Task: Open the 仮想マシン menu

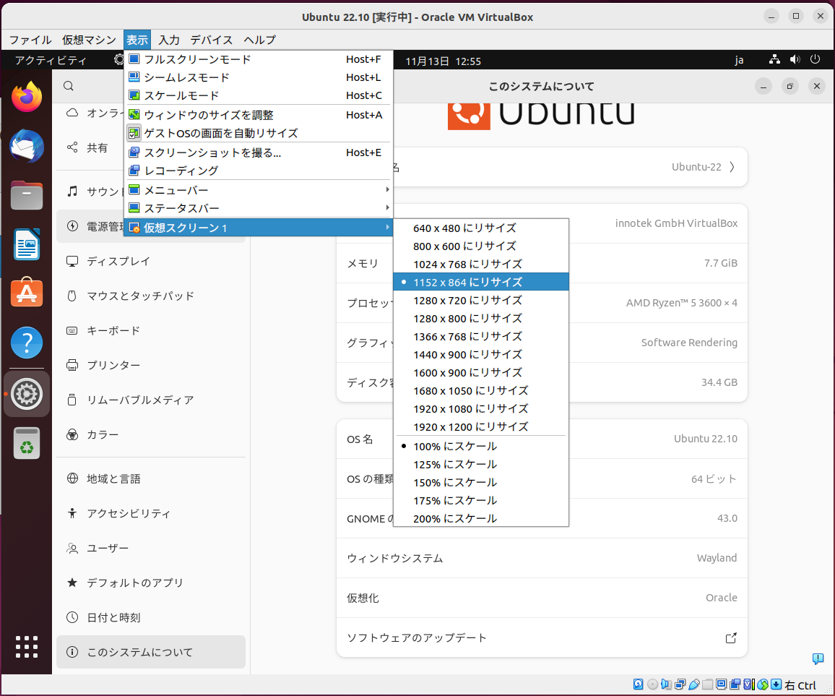Action: (x=89, y=40)
